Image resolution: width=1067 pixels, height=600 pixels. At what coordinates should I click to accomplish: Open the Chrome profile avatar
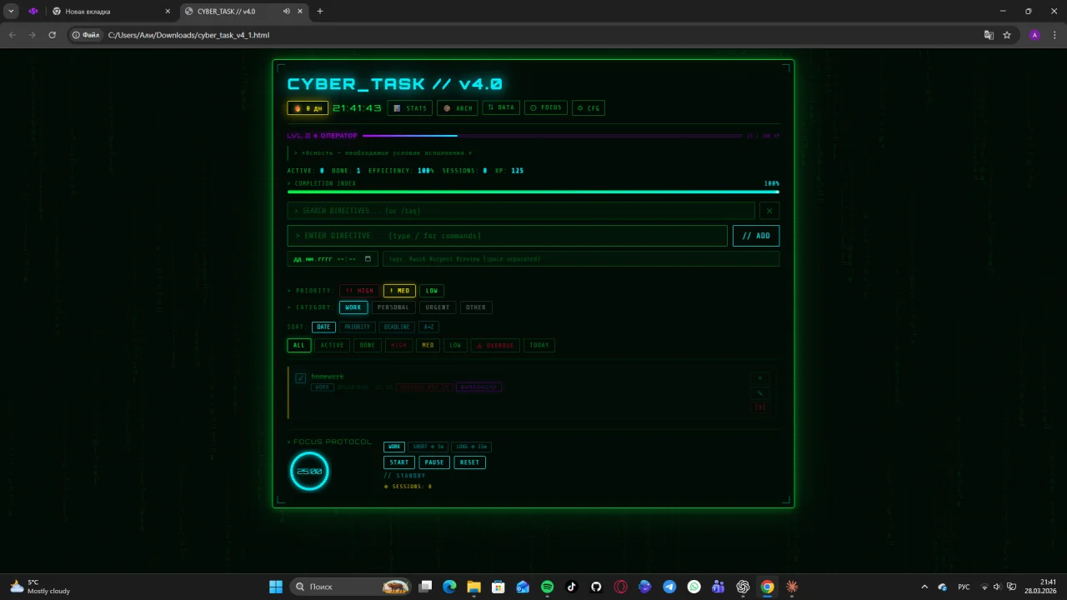(x=1034, y=35)
